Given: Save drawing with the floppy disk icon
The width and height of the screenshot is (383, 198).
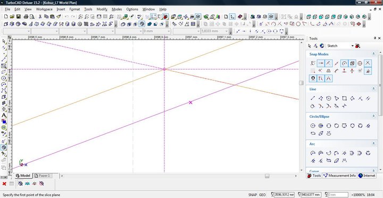Looking at the screenshot, I should coord(18,16).
